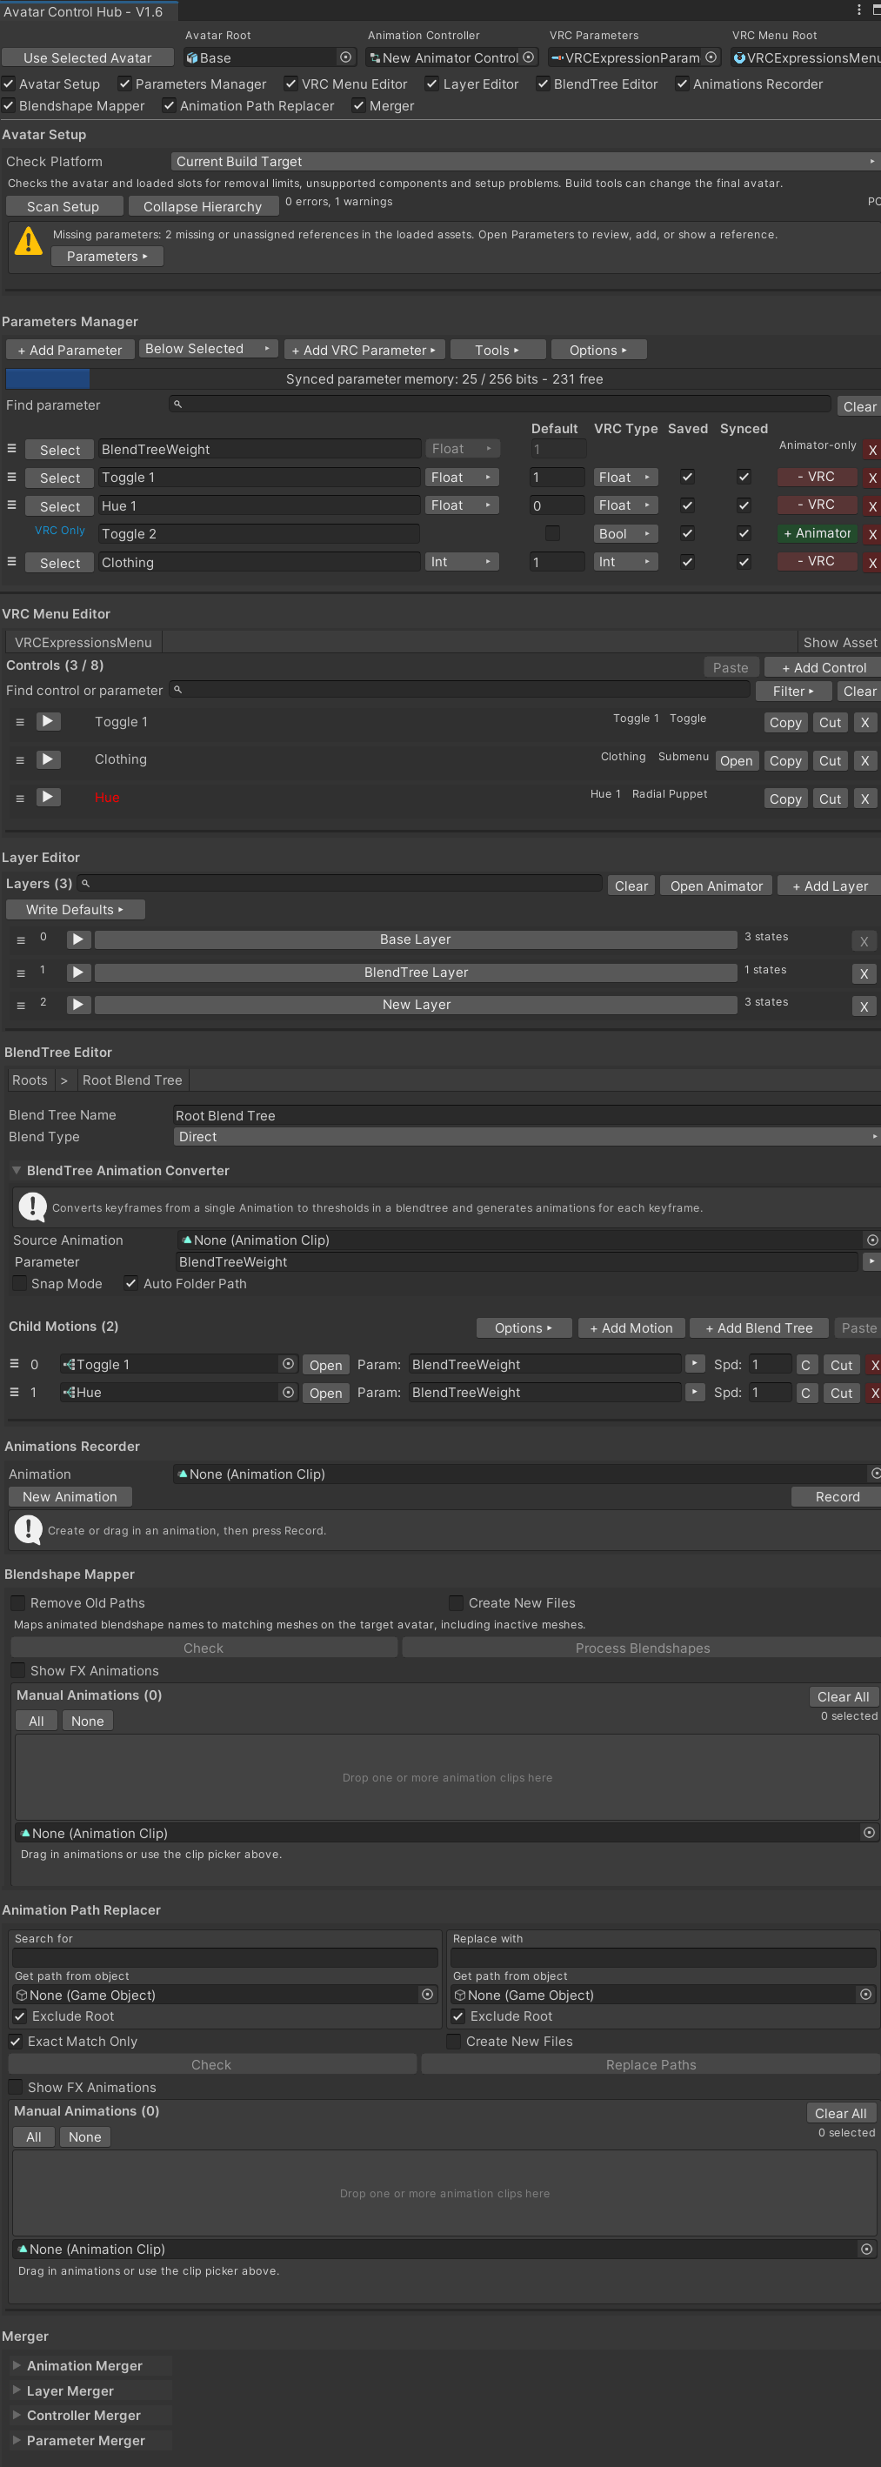881x2467 pixels.
Task: Tick the Remove Old Paths checkbox
Action: coord(18,1602)
